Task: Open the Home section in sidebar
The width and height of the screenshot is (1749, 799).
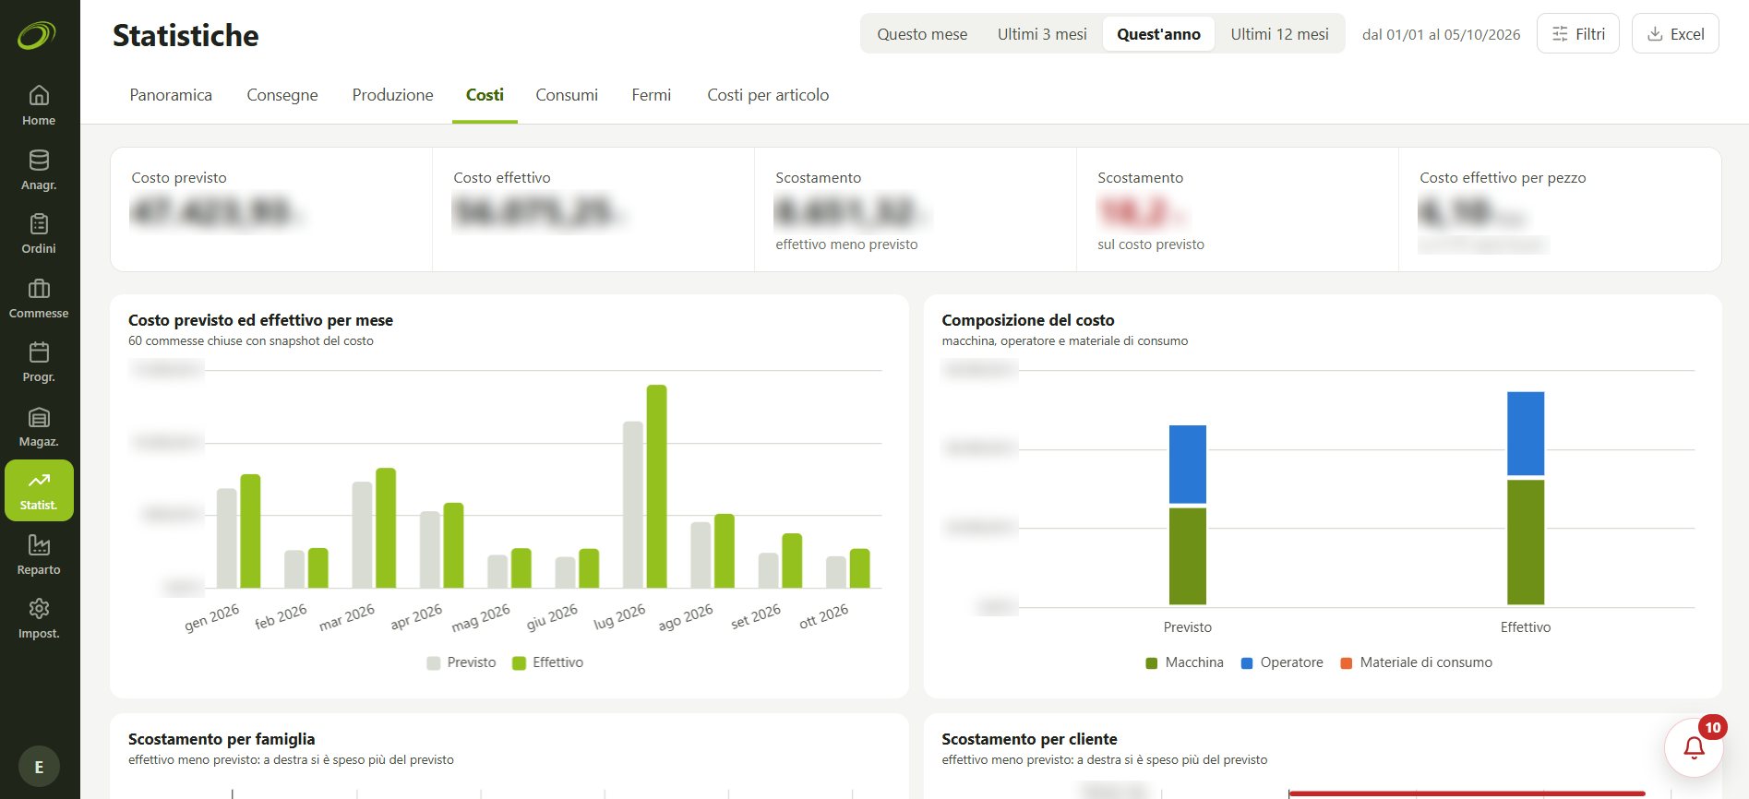Action: coord(39,106)
